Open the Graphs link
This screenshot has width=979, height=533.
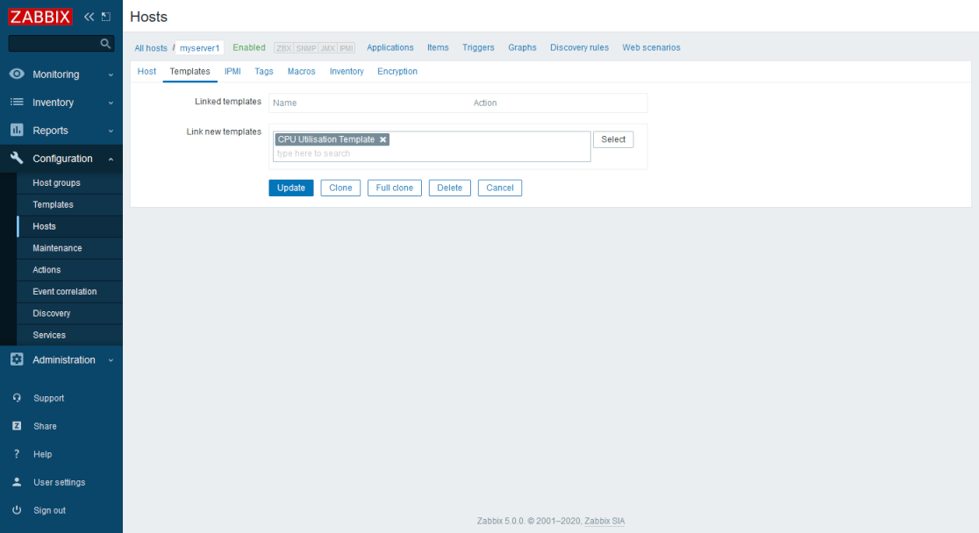522,47
